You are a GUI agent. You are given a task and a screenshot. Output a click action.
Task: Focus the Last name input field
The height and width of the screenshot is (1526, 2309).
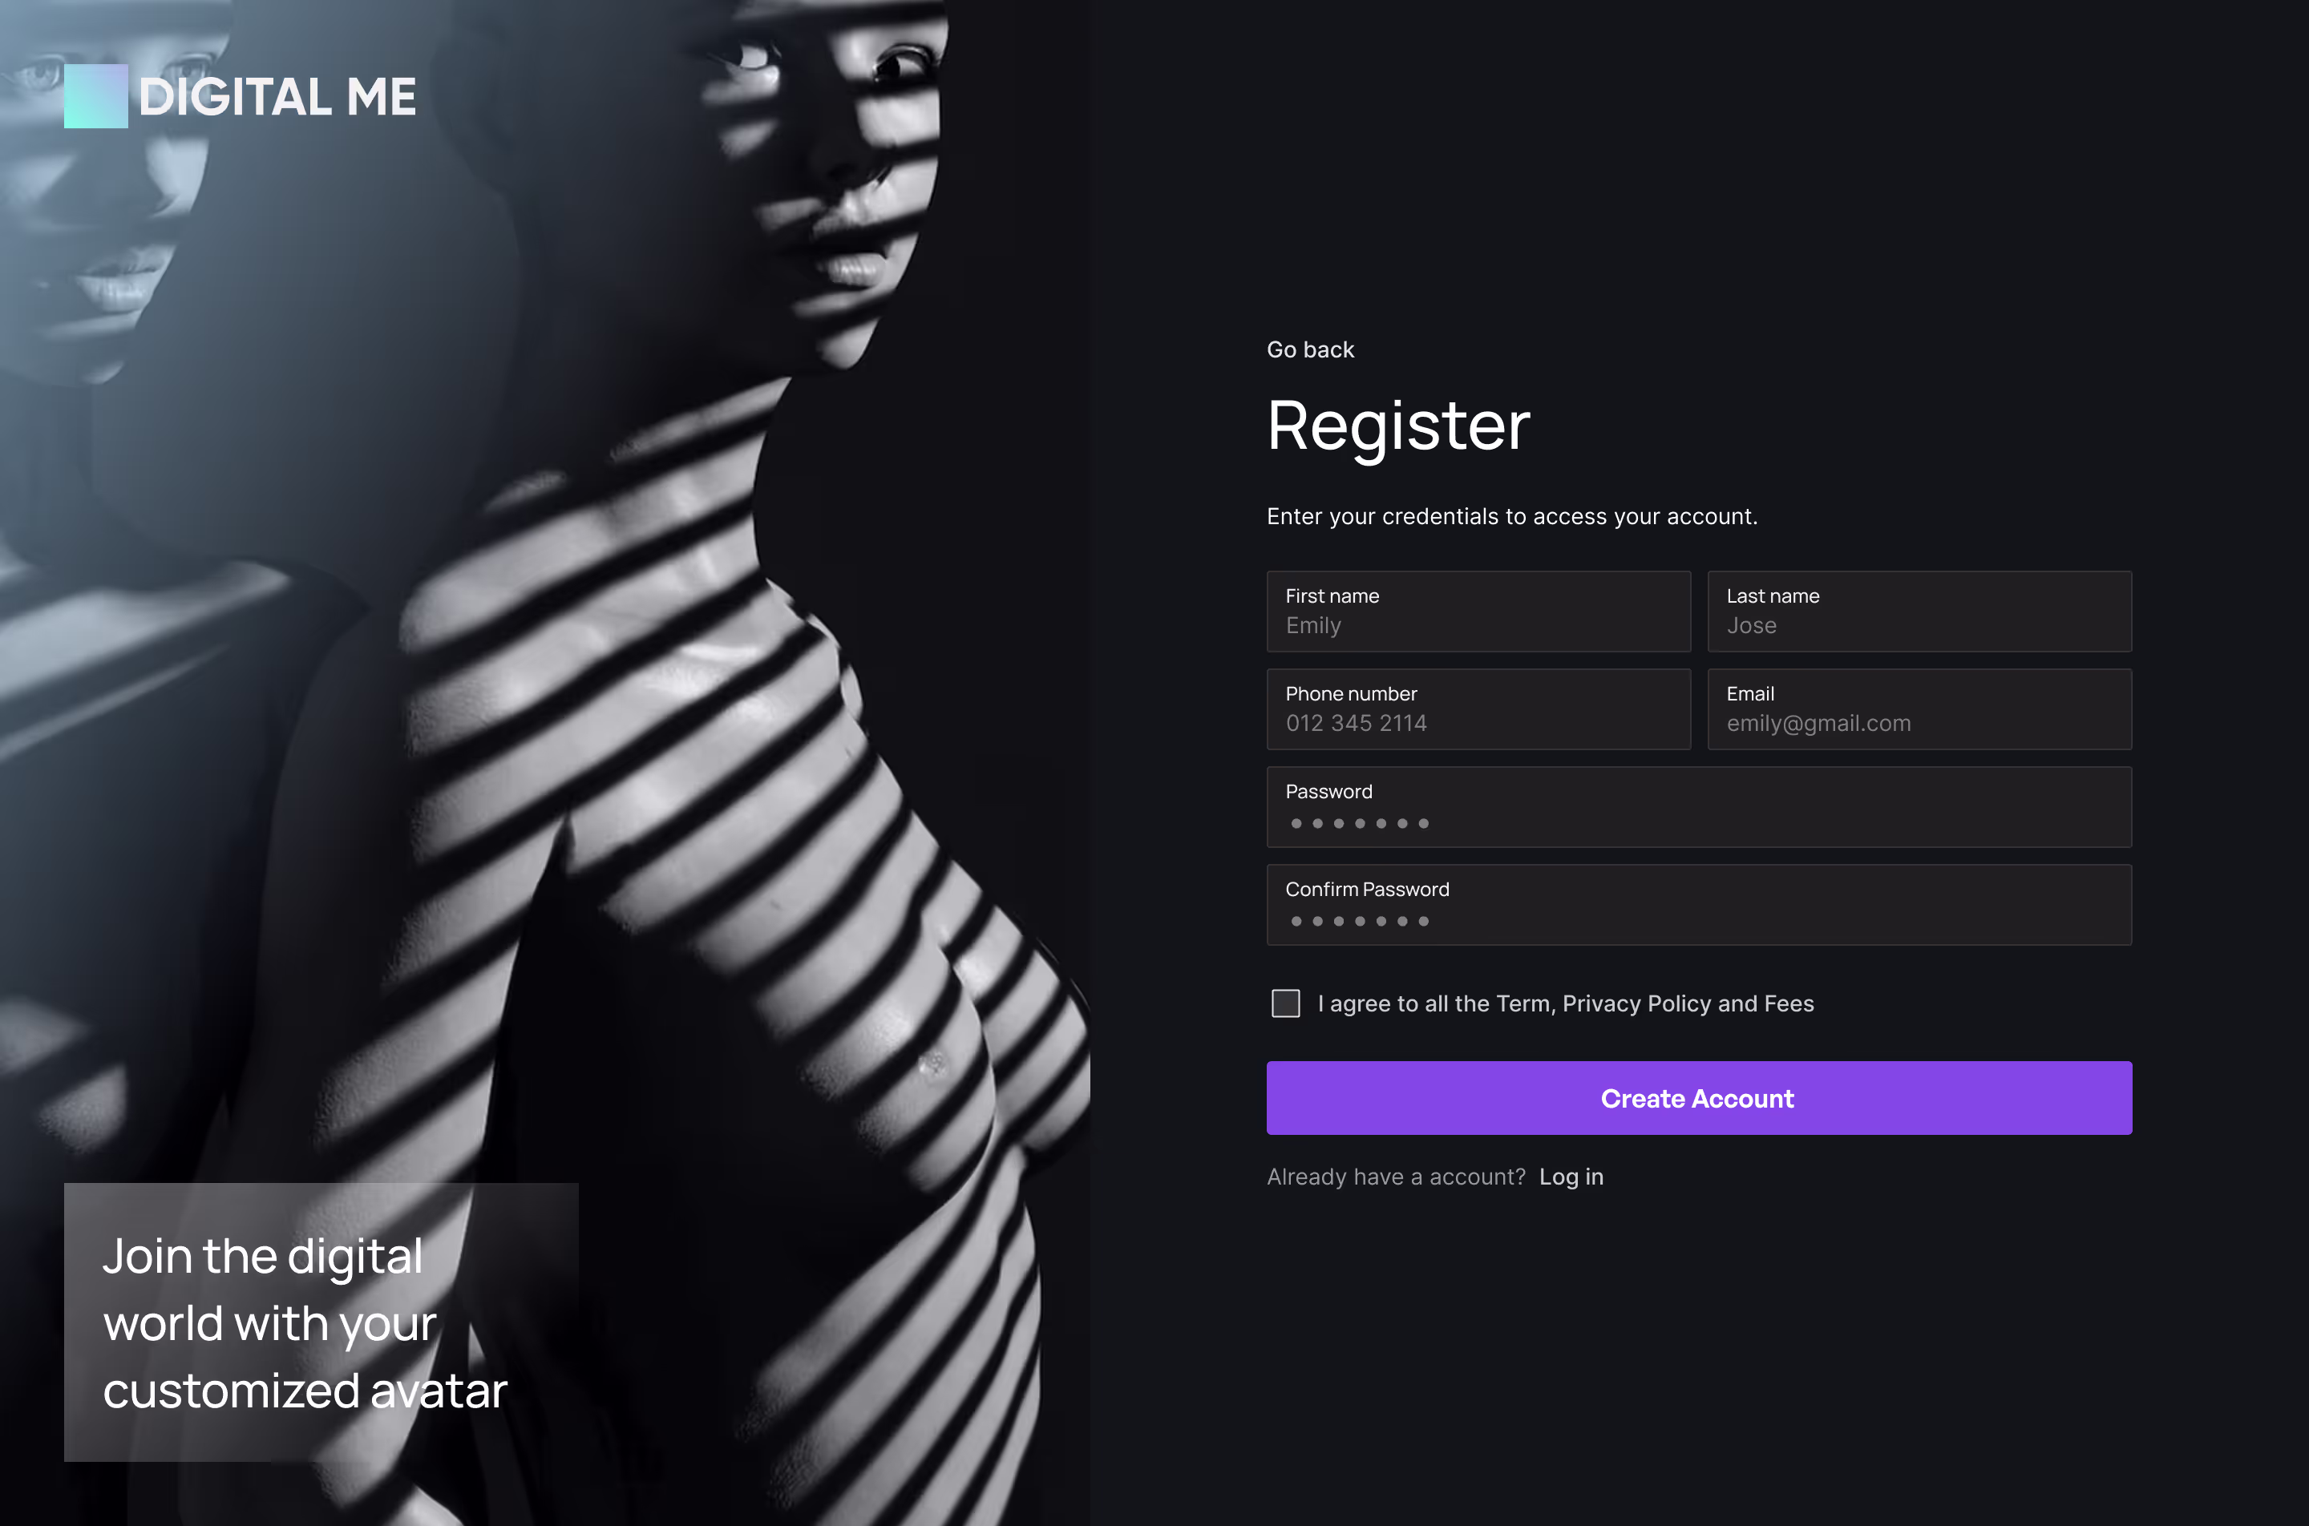pyautogui.click(x=1919, y=612)
